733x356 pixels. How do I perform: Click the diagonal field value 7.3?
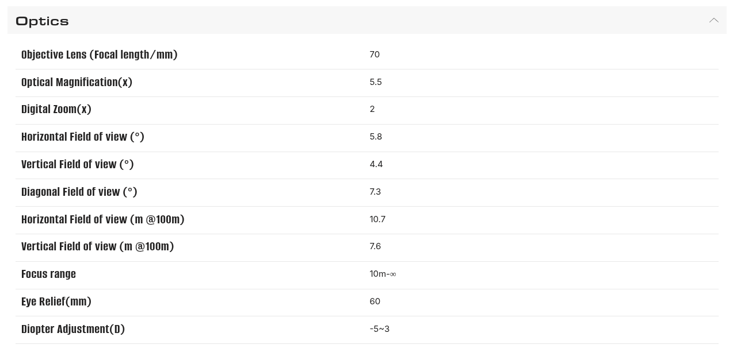pyautogui.click(x=375, y=192)
